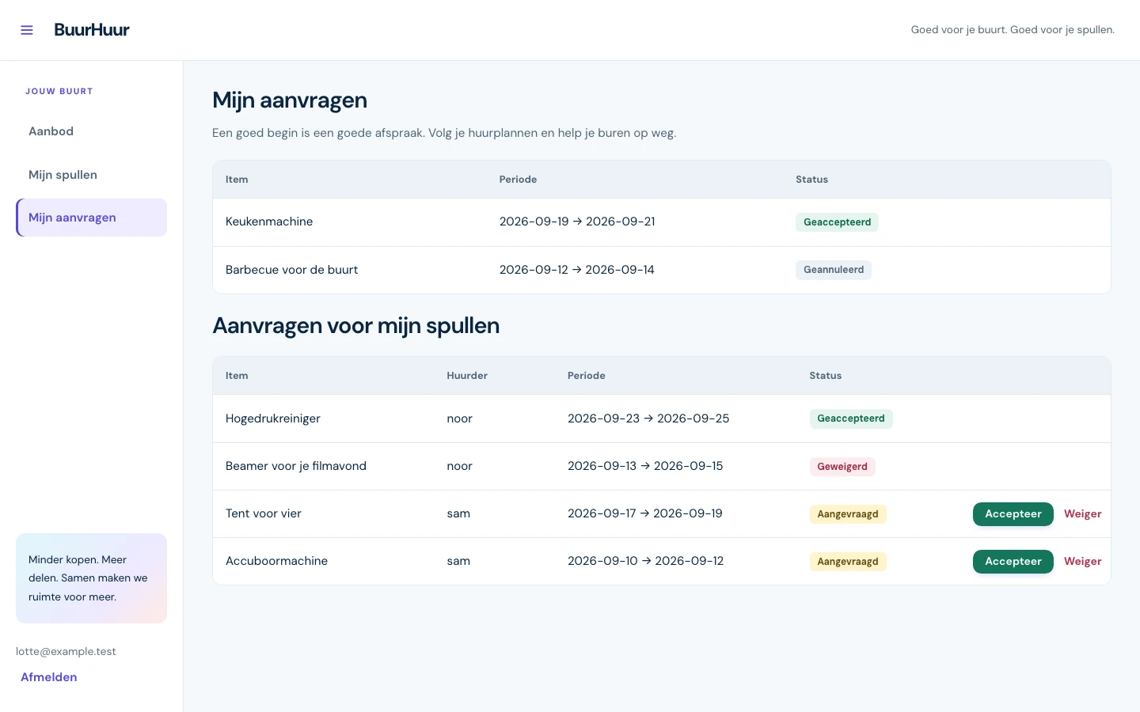Decline the Accuboormachine request
The width and height of the screenshot is (1140, 712).
[1082, 562]
